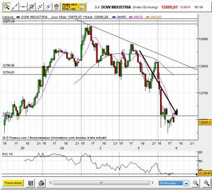The height and width of the screenshot is (190, 212).
Task: Click the chart checkmark tool icon
Action: pyautogui.click(x=32, y=7)
